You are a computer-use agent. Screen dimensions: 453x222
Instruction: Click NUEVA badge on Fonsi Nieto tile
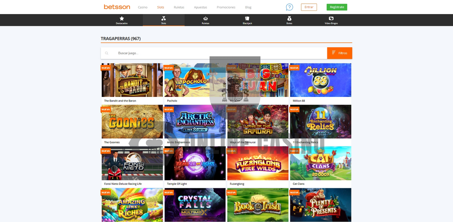(106, 151)
